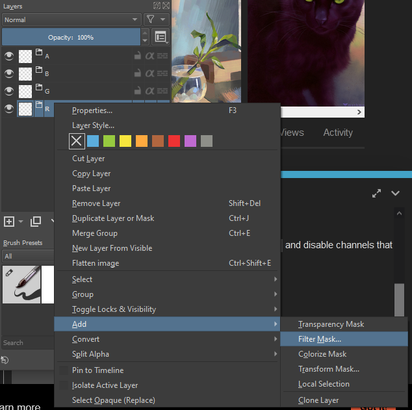Toggle lock on layer B
412x410 pixels.
click(137, 73)
